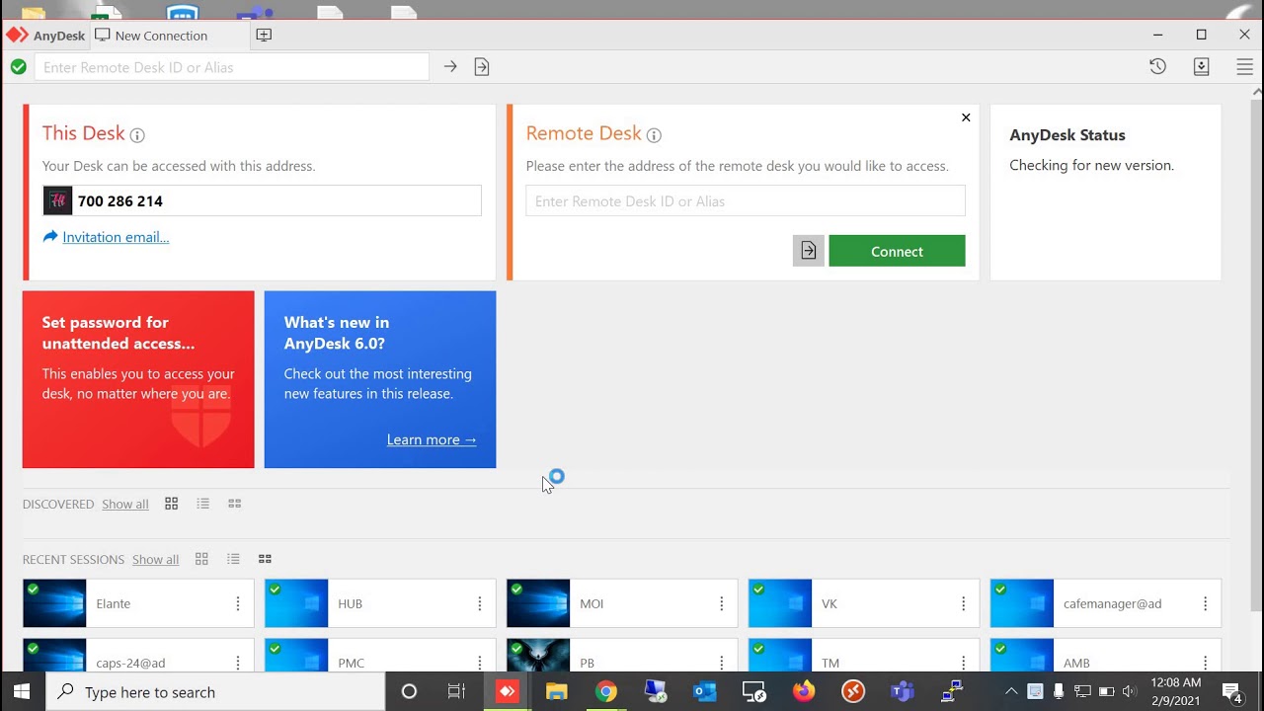This screenshot has width=1264, height=711.
Task: Open options menu for Elante session
Action: click(x=238, y=603)
